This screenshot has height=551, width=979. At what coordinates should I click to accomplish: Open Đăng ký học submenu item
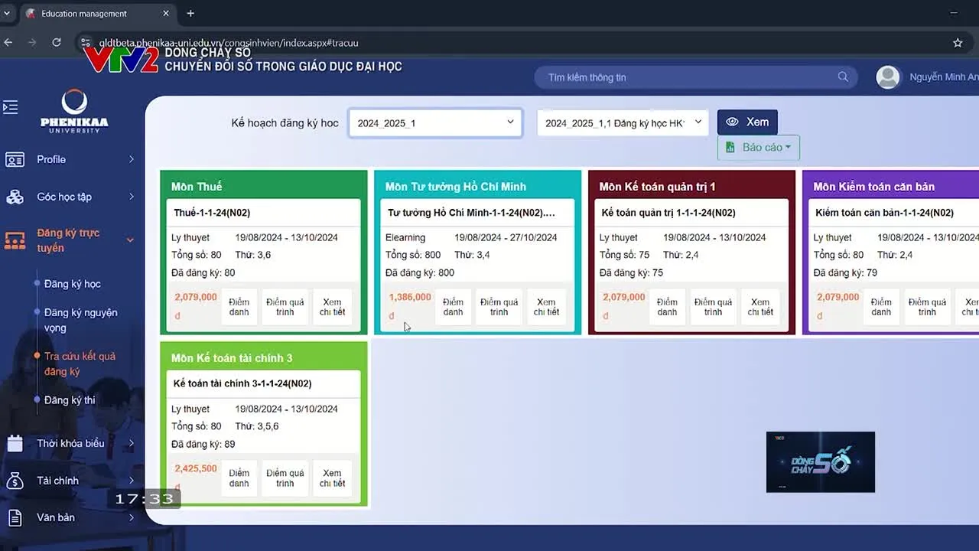point(72,284)
